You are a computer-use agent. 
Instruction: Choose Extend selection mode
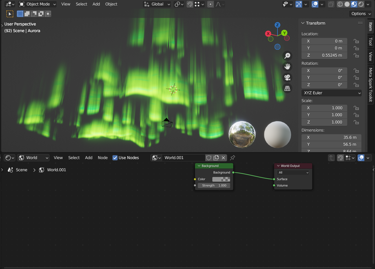(27, 14)
